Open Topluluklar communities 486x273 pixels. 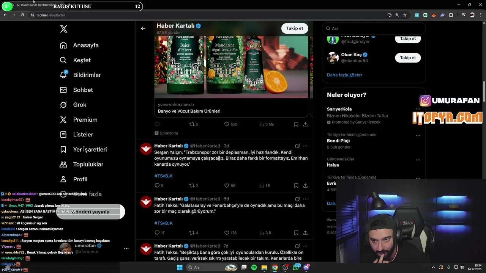[81, 164]
